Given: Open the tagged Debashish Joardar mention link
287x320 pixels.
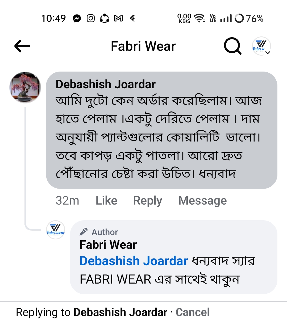Looking at the screenshot, I should pyautogui.click(x=134, y=261).
